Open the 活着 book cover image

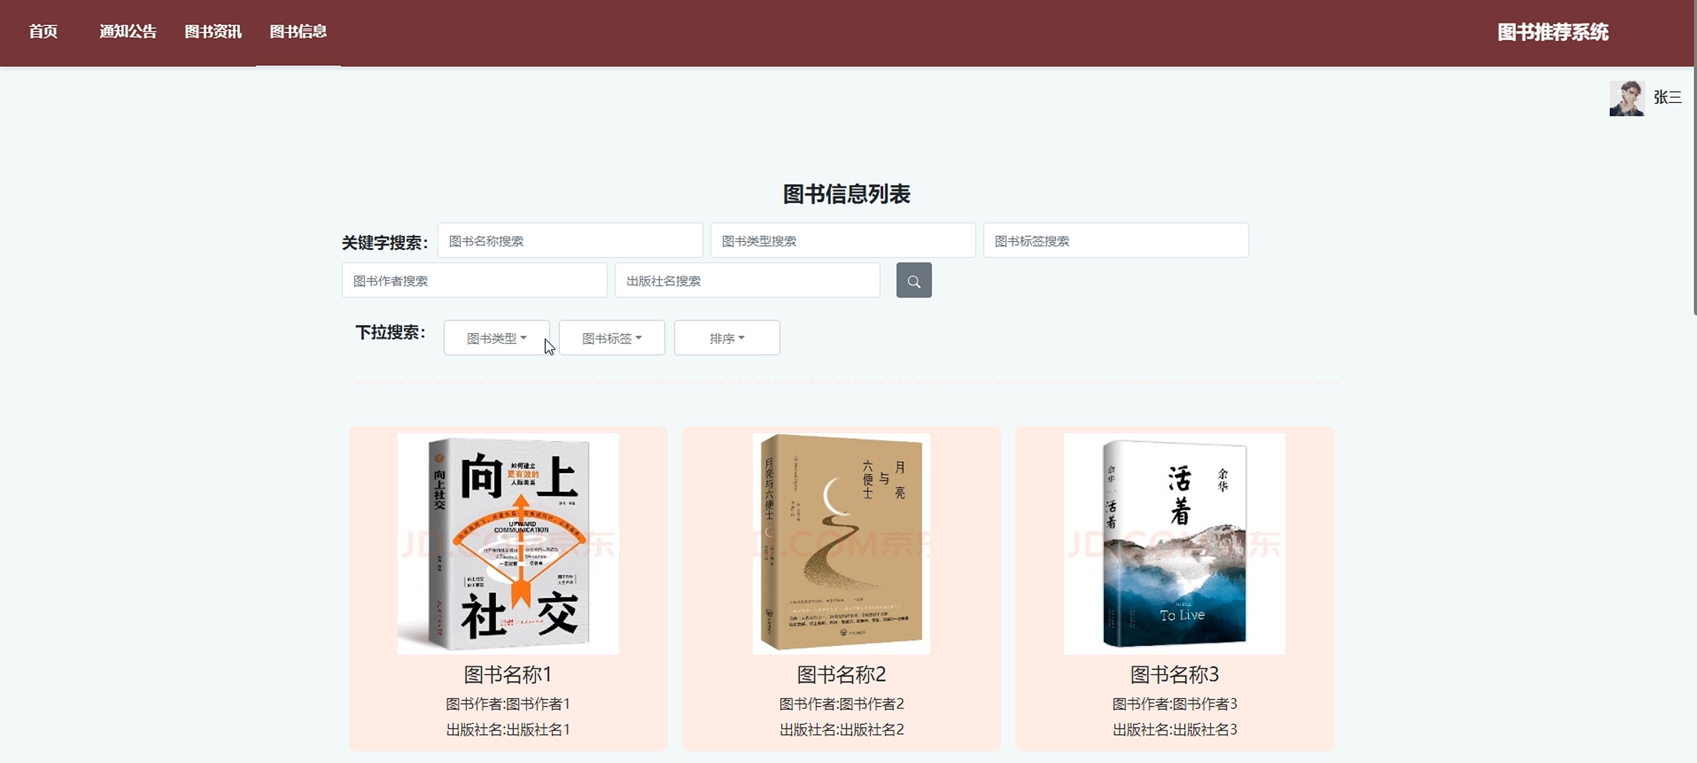[x=1174, y=544]
